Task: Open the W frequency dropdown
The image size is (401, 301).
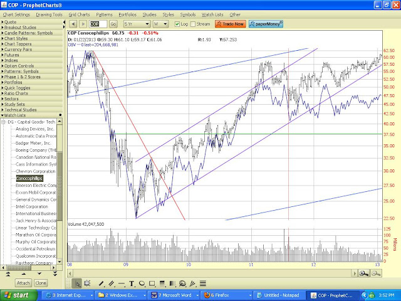Action: click(160, 24)
